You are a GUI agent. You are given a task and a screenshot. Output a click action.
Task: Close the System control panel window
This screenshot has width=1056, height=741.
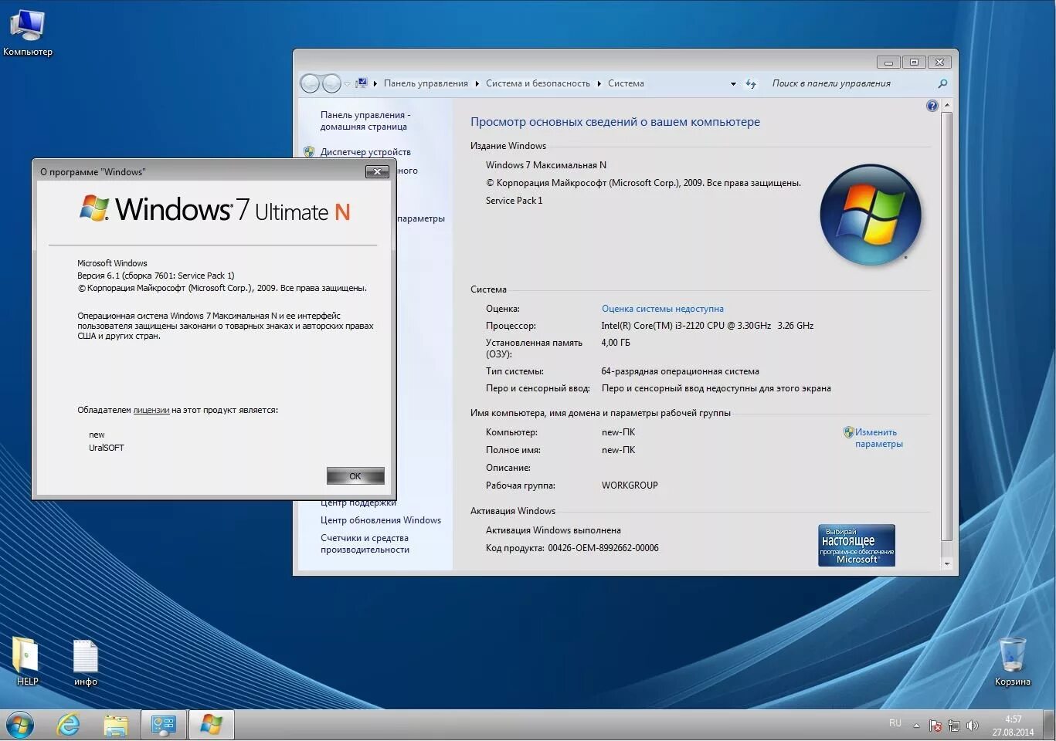(939, 62)
